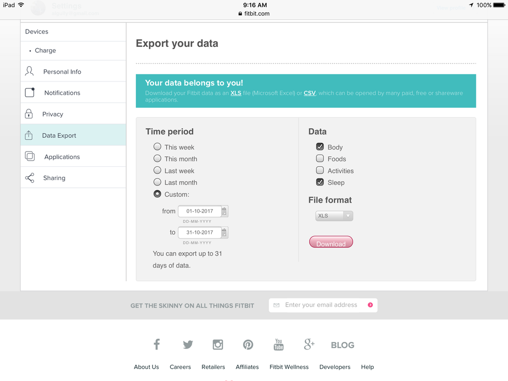The width and height of the screenshot is (508, 381).
Task: Open calendar picker for 'from' date
Action: point(224,211)
